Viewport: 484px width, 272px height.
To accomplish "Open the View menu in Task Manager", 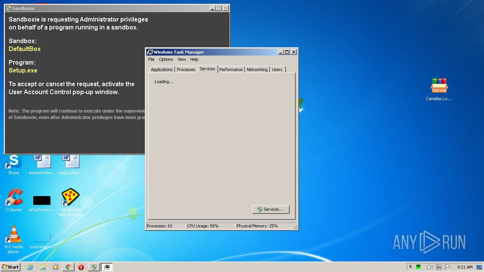I will (x=181, y=59).
